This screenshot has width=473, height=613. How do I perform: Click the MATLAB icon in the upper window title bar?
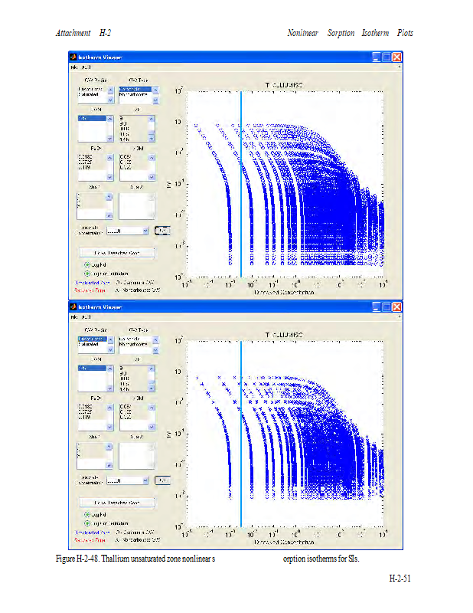(x=73, y=57)
